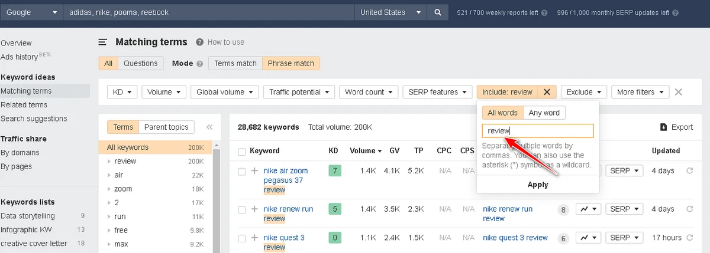Image resolution: width=710 pixels, height=253 pixels.
Task: Open the Global volume filter dropdown
Action: click(x=225, y=92)
